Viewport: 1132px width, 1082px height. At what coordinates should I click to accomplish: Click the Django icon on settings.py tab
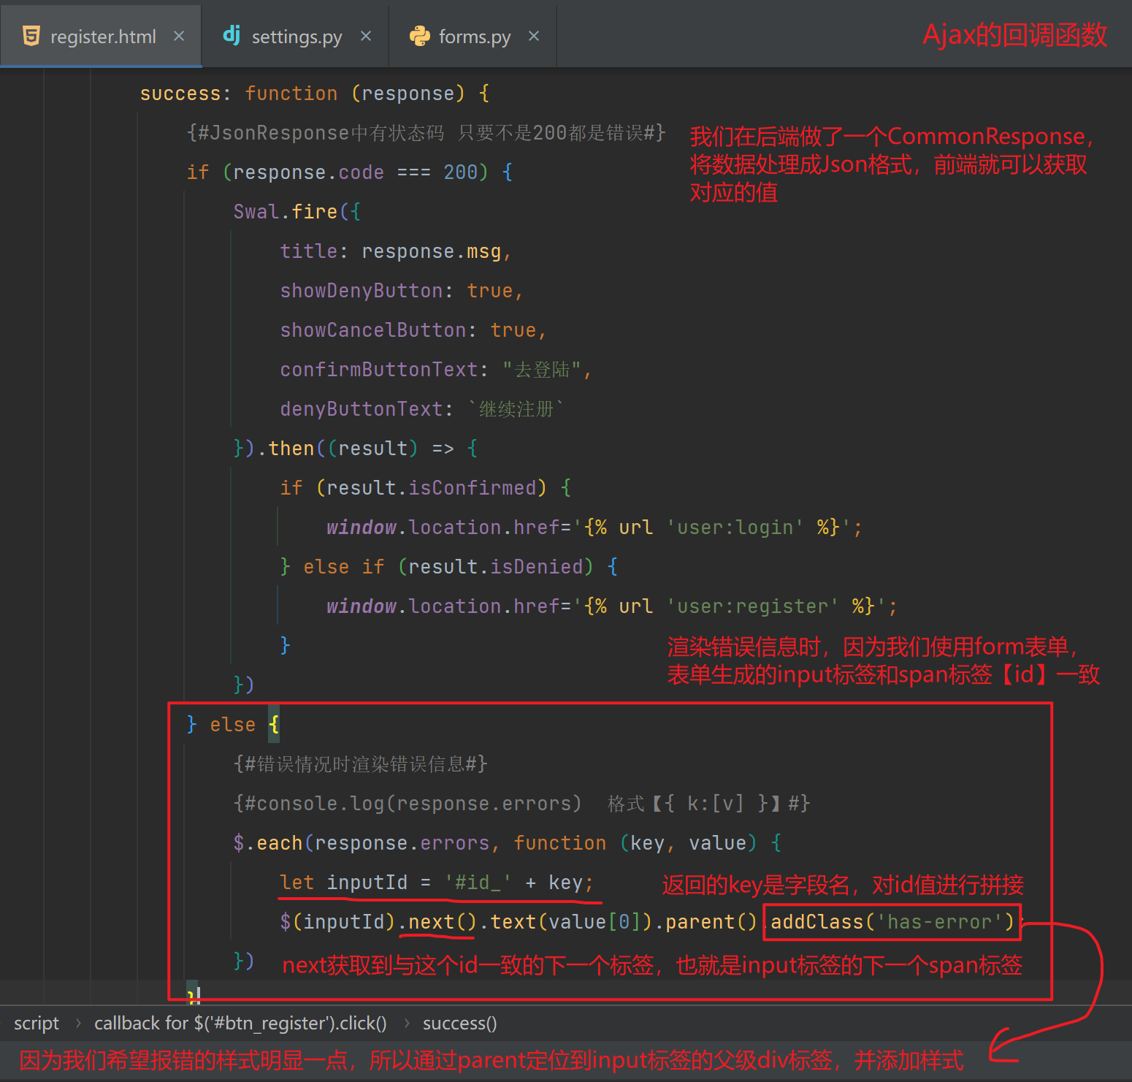pyautogui.click(x=232, y=34)
